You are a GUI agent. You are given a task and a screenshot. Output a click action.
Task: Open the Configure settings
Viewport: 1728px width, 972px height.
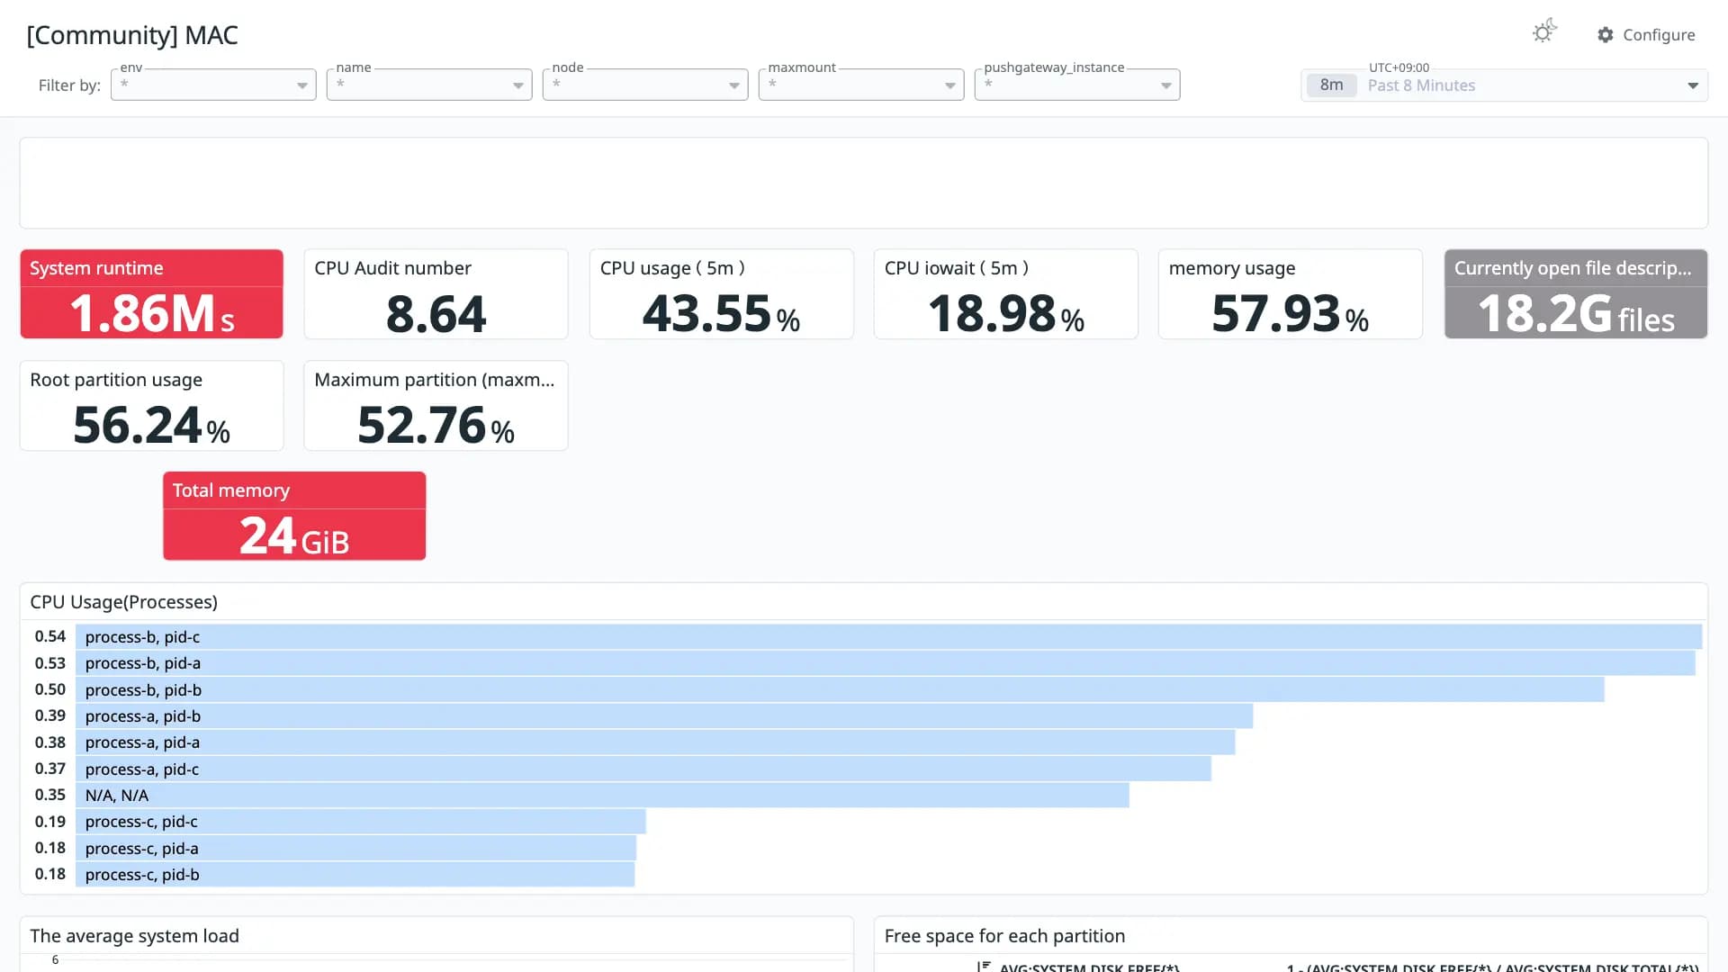(1646, 35)
